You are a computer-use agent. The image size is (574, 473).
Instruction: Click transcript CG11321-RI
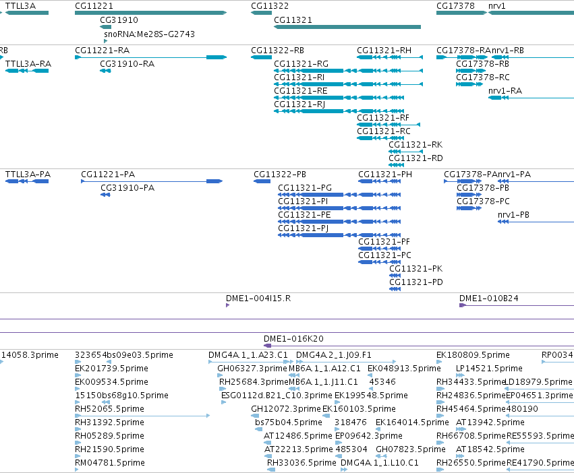click(x=299, y=77)
